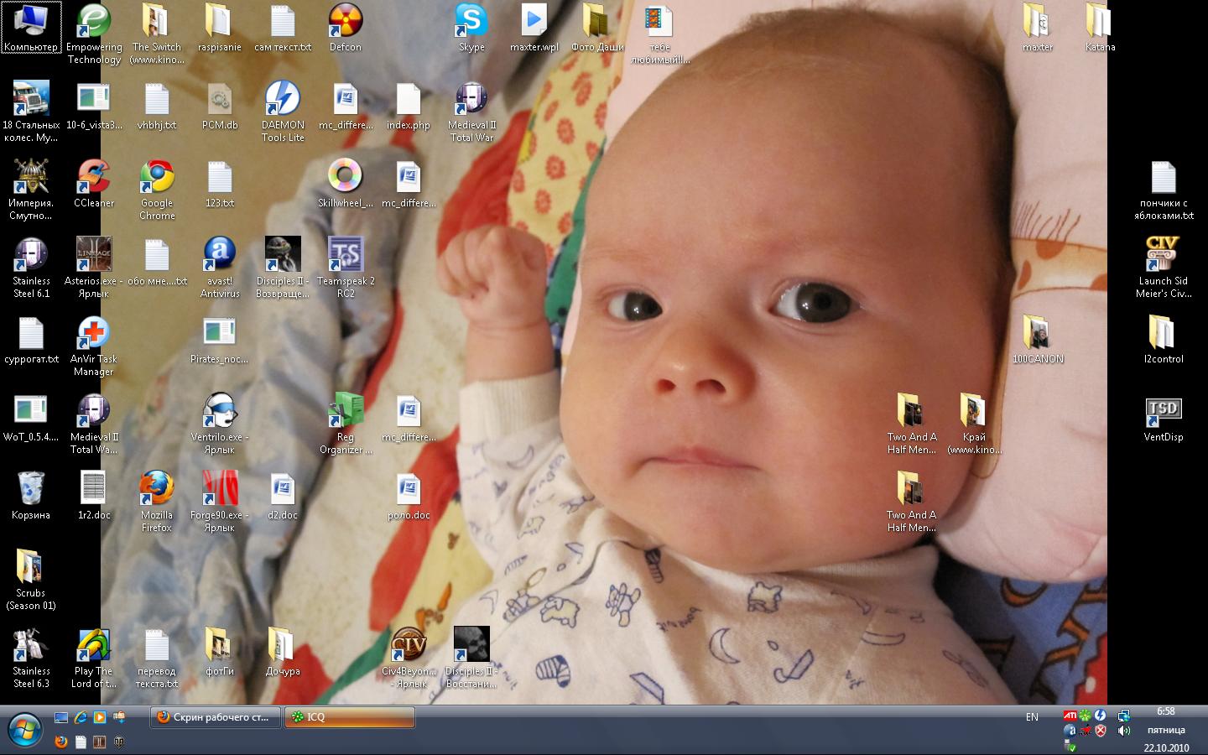This screenshot has width=1208, height=755.
Task: Select the AnVir Task Manager icon
Action: [94, 334]
